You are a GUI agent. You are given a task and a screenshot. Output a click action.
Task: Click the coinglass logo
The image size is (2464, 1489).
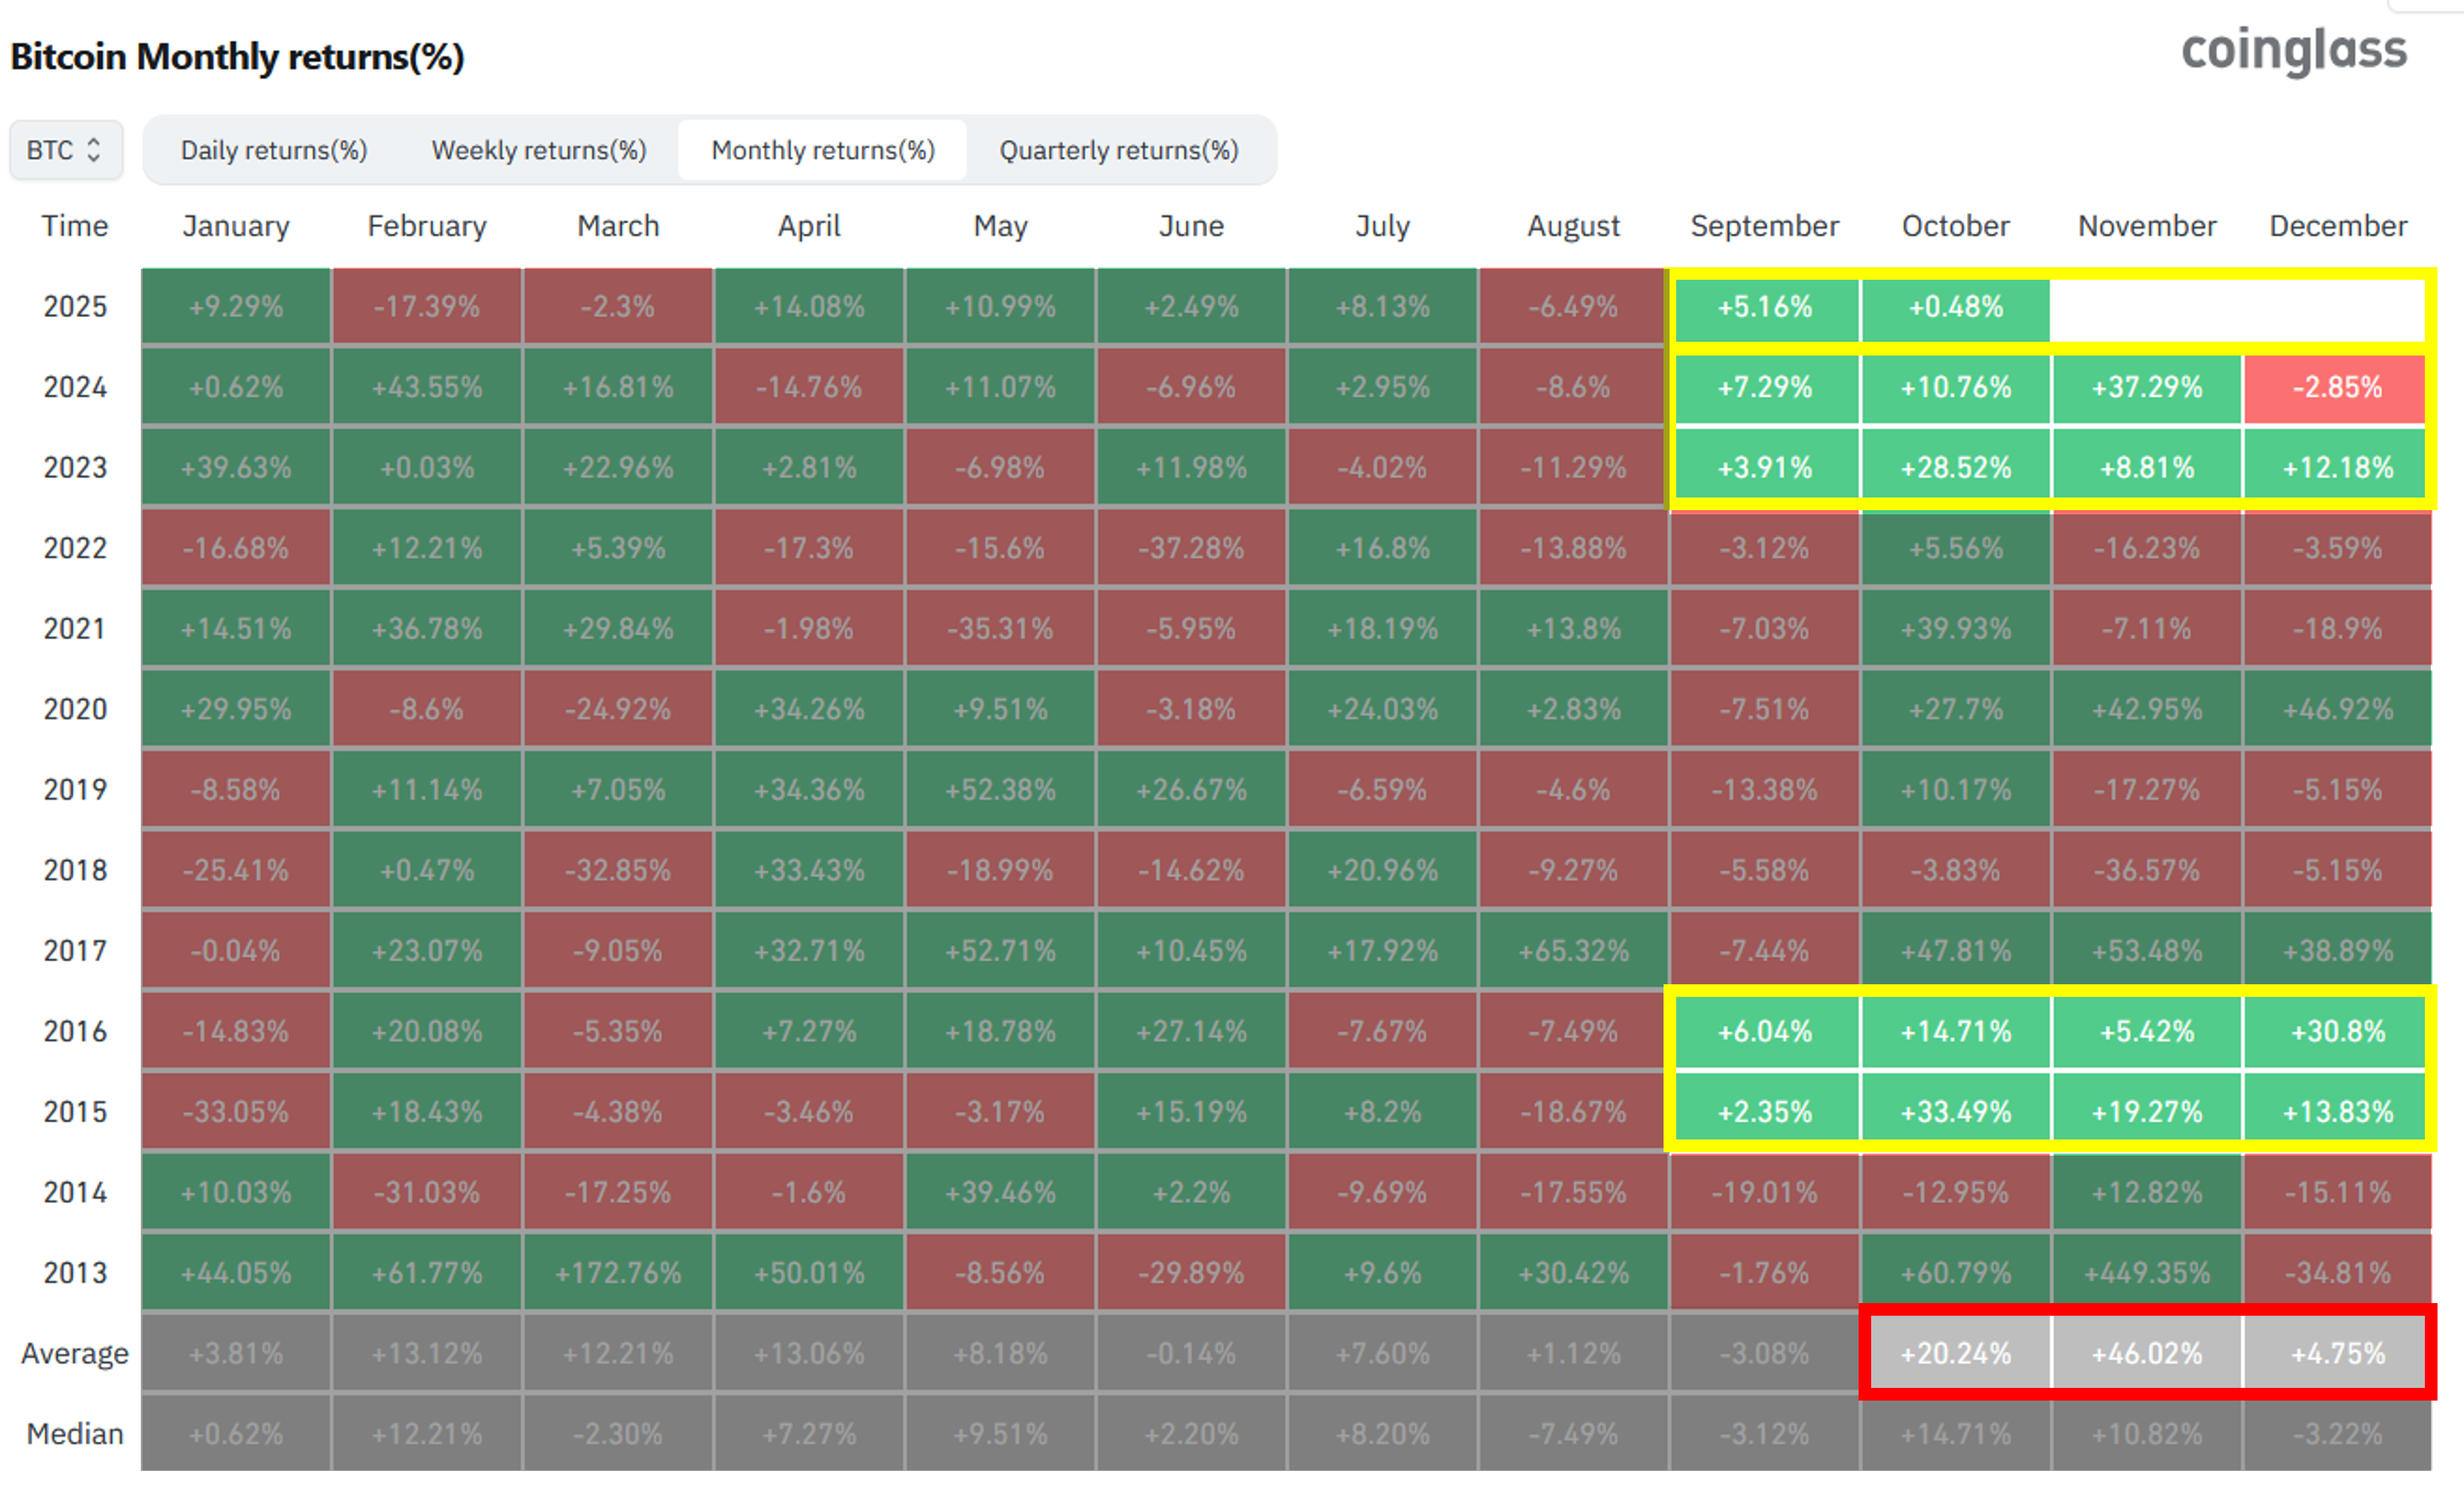tap(2293, 50)
